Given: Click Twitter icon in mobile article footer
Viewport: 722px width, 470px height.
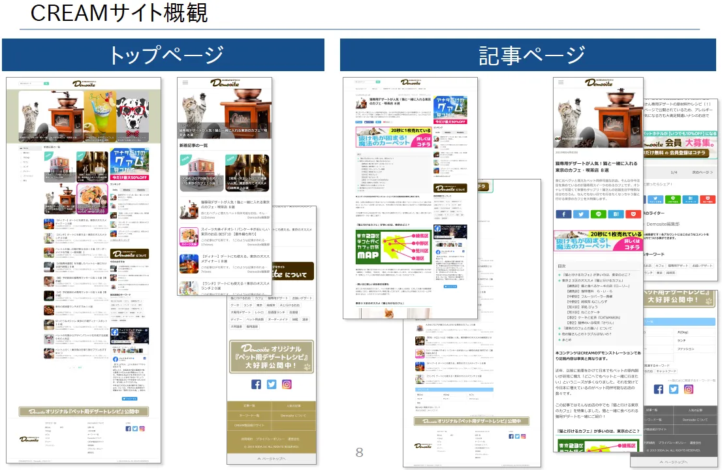Looking at the screenshot, I should tap(674, 390).
